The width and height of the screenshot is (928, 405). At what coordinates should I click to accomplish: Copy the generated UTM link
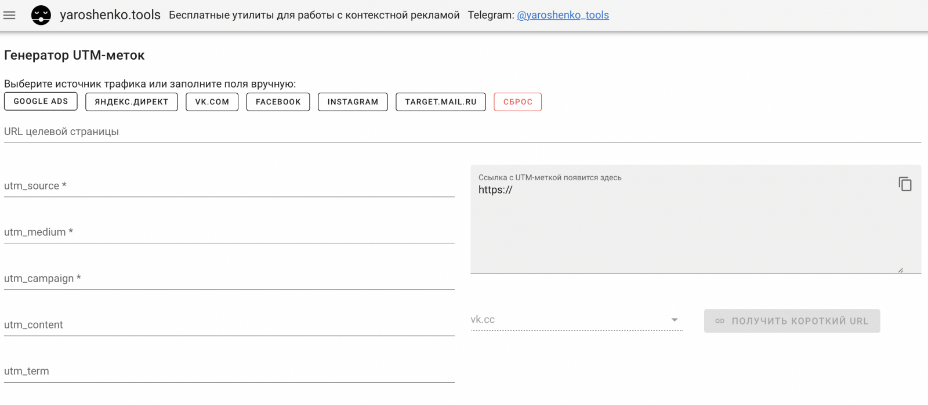point(905,184)
